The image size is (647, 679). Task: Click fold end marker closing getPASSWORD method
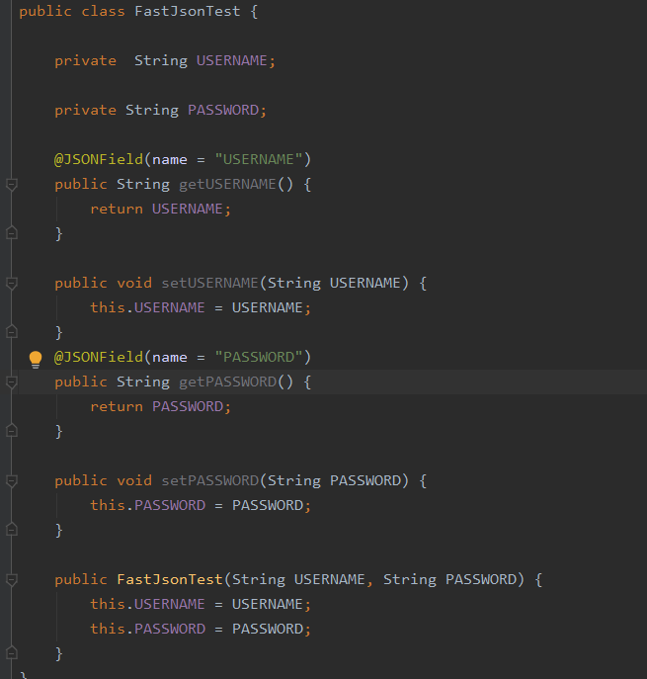tap(12, 431)
